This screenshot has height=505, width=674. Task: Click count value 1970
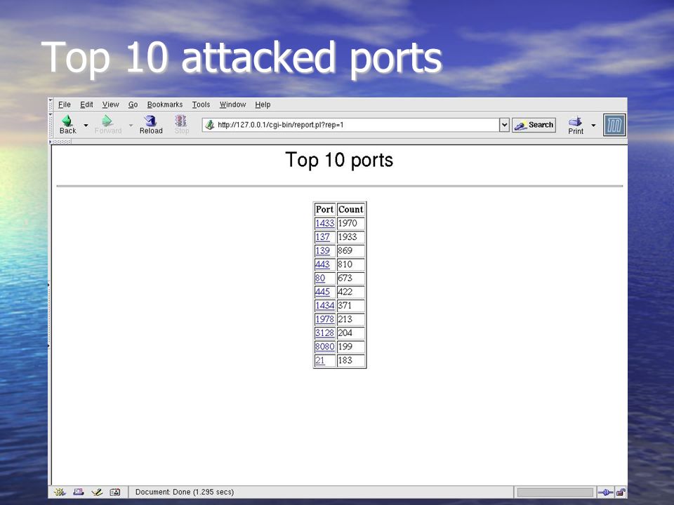point(348,223)
